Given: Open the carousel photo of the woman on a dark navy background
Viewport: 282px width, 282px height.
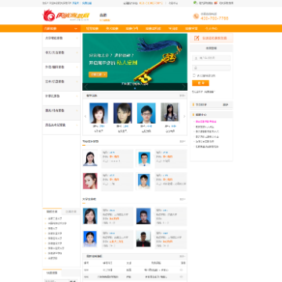Looking at the screenshot, I should (122, 113).
